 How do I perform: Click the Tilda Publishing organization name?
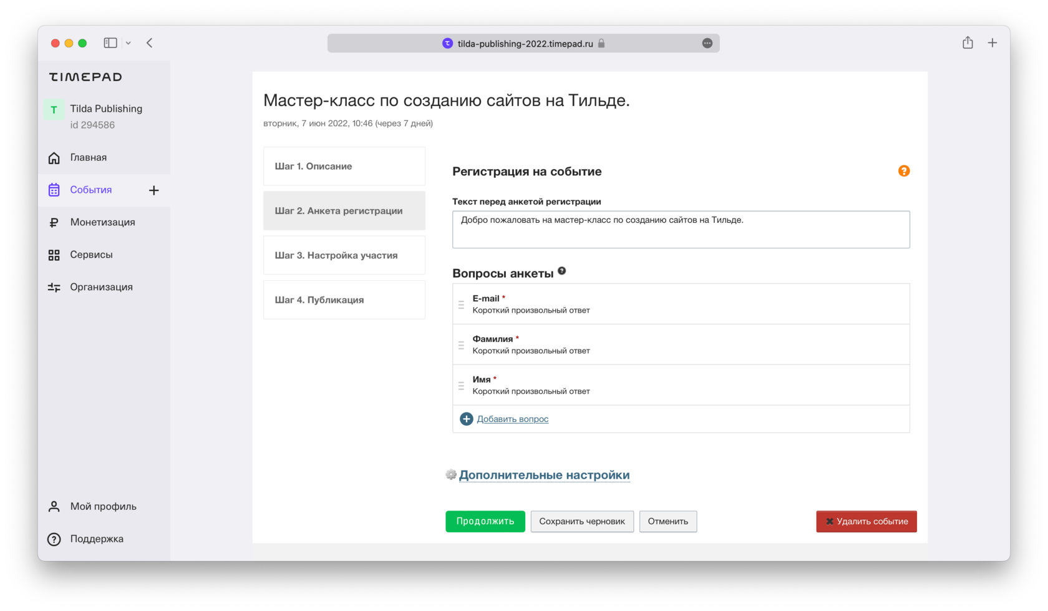pyautogui.click(x=106, y=109)
